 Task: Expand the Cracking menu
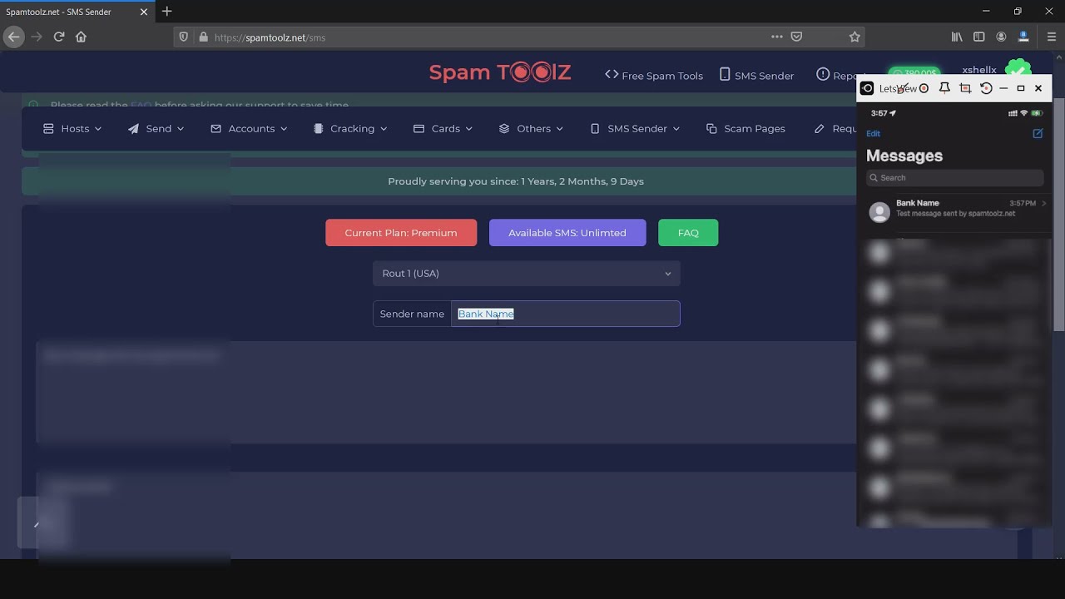pos(350,128)
